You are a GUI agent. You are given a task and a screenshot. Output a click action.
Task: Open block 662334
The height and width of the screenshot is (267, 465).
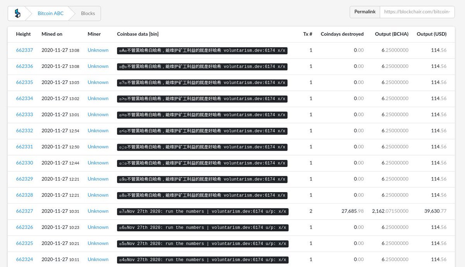pos(24,99)
